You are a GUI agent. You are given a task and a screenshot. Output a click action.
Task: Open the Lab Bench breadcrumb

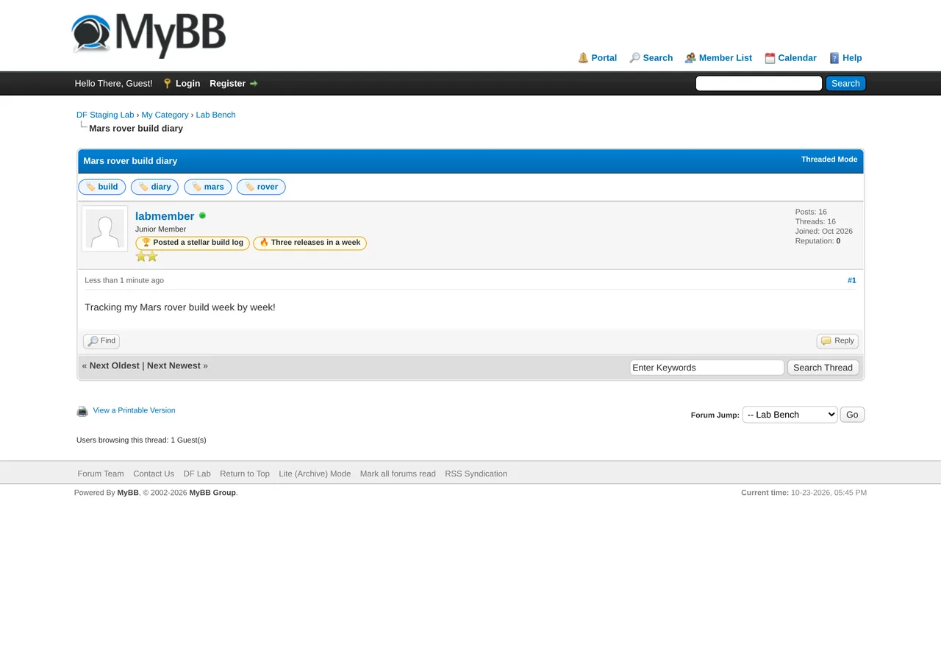tap(215, 115)
